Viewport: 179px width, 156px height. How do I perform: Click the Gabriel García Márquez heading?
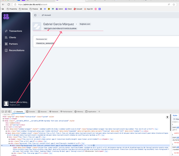coord(58,24)
